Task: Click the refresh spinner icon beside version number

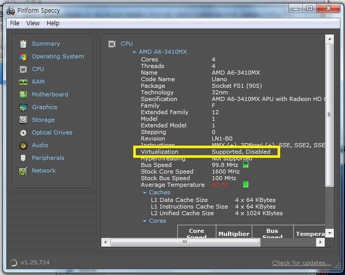Action: (x=14, y=263)
